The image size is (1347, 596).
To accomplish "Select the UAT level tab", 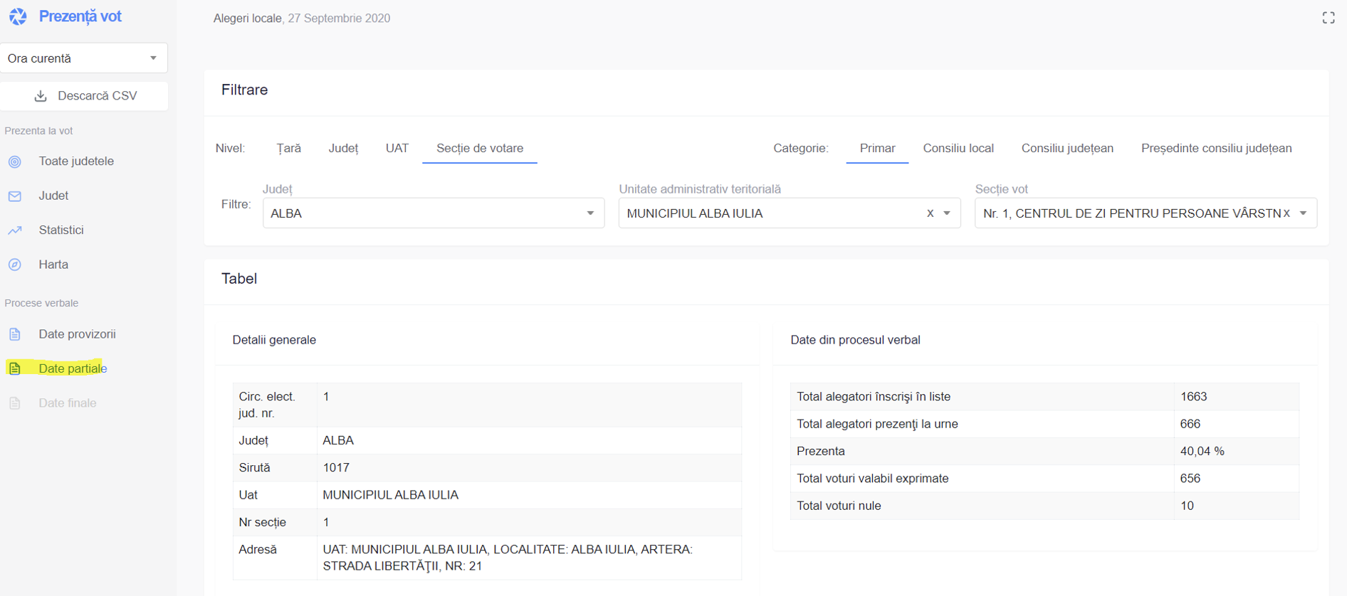I will [397, 149].
